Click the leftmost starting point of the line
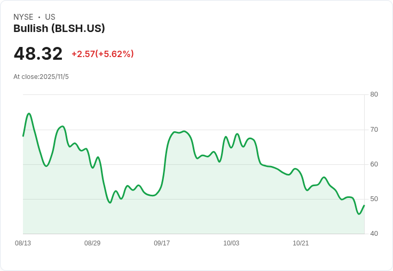Image resolution: width=393 pixels, height=271 pixels. 23,136
